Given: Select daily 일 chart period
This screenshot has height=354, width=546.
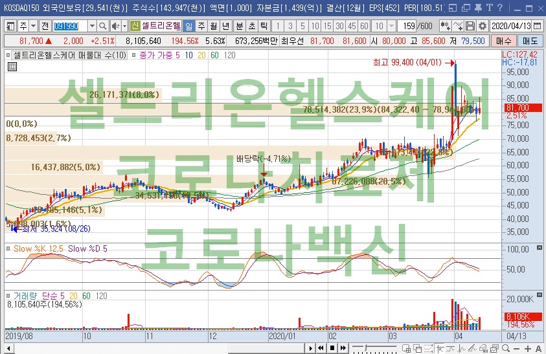Looking at the screenshot, I should click(188, 26).
